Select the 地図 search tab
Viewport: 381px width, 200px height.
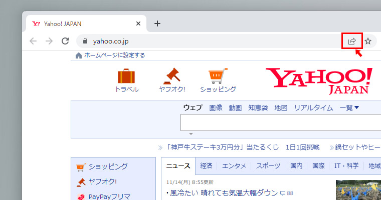point(281,107)
